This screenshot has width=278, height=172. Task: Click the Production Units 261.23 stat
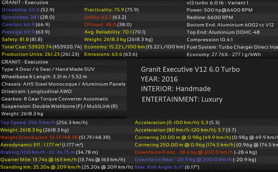pyautogui.click(x=40, y=54)
